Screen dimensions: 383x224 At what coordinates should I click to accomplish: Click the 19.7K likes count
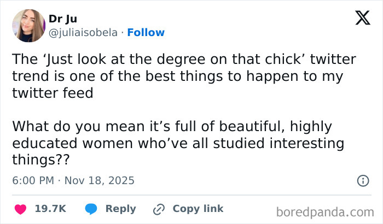(50, 209)
